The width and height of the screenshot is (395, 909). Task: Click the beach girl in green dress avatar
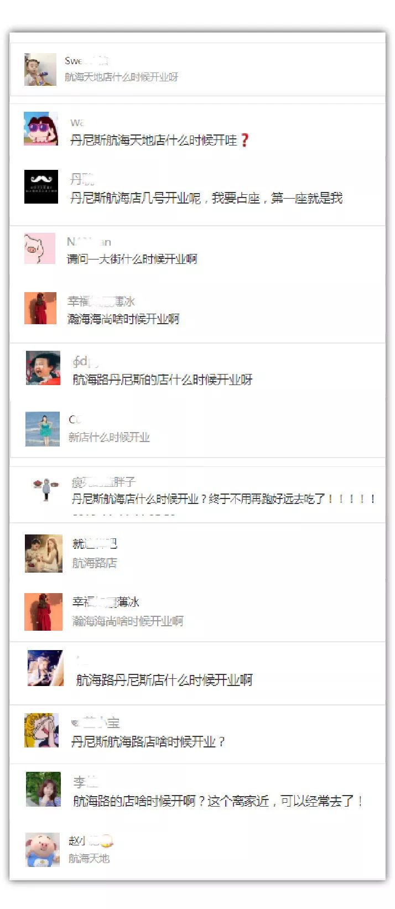[43, 429]
